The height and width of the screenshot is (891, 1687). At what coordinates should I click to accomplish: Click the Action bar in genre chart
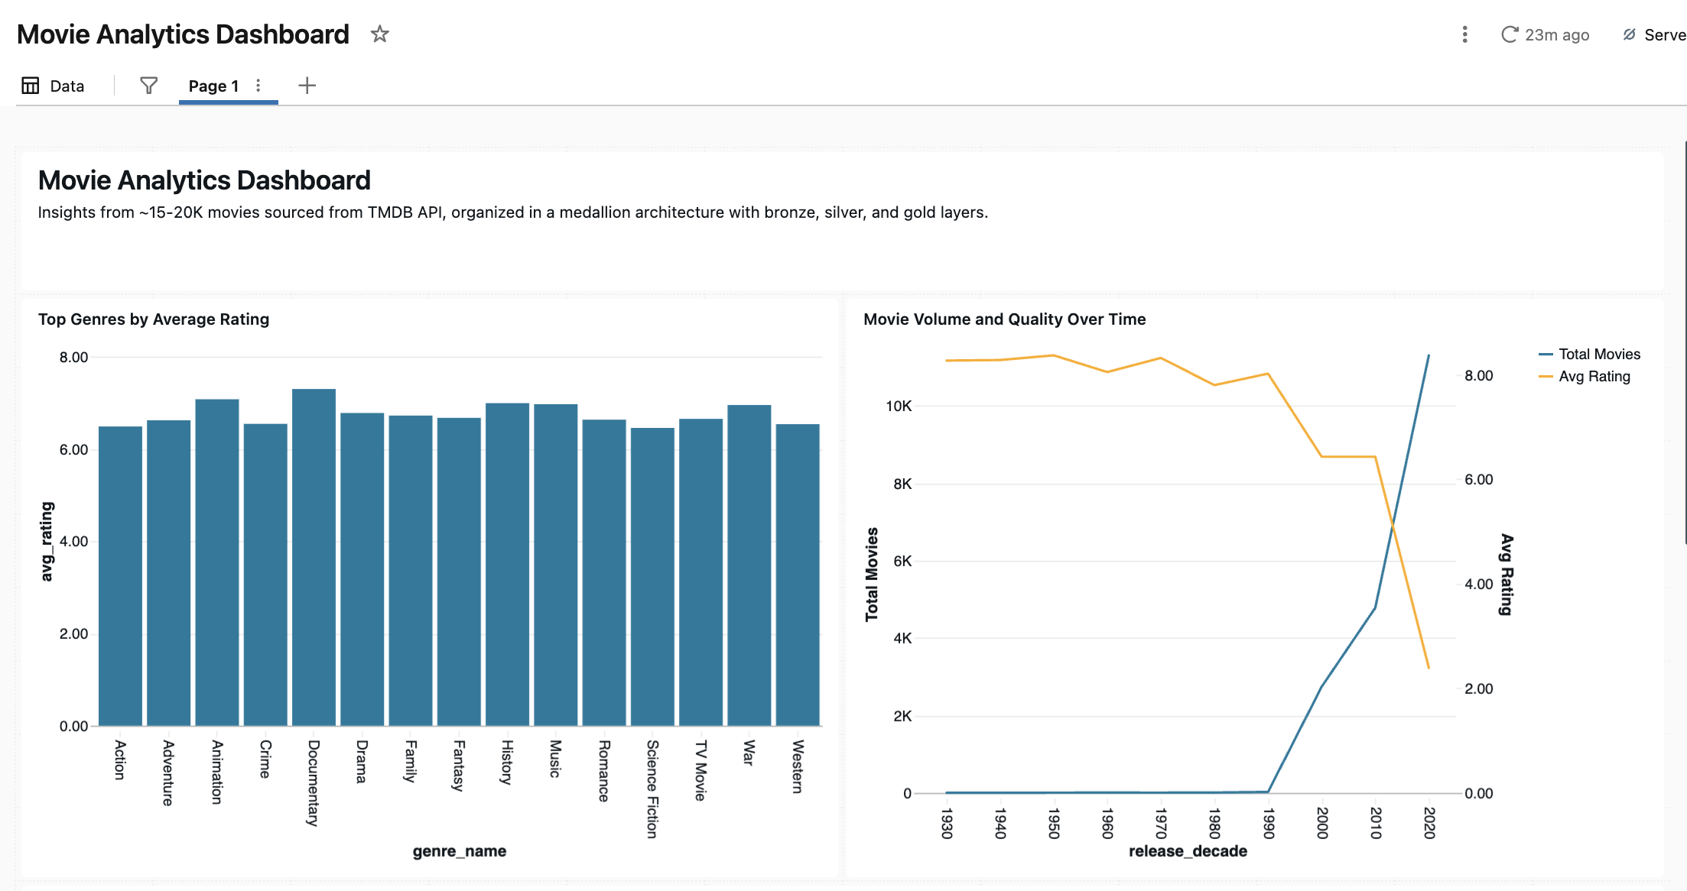click(120, 576)
